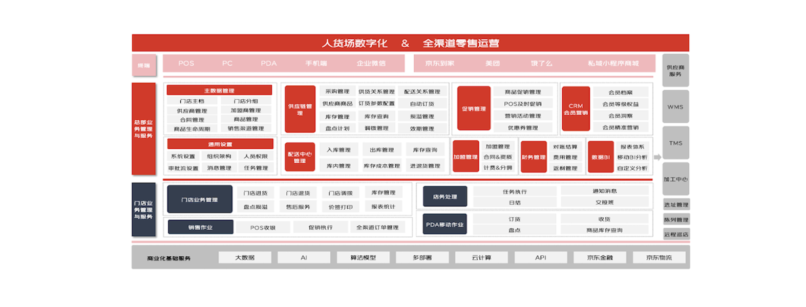Select the 通用设置 red header
The width and height of the screenshot is (806, 307).
pyautogui.click(x=220, y=144)
